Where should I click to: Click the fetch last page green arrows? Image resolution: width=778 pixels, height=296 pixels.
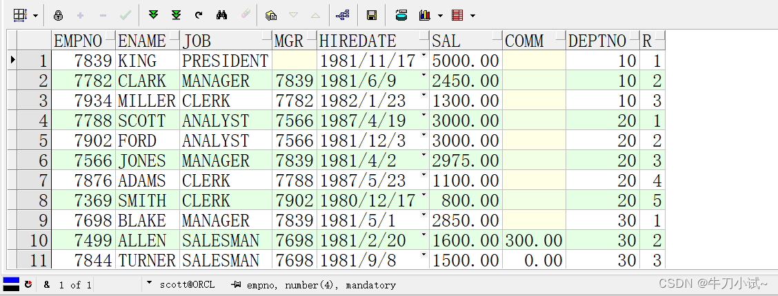click(176, 15)
